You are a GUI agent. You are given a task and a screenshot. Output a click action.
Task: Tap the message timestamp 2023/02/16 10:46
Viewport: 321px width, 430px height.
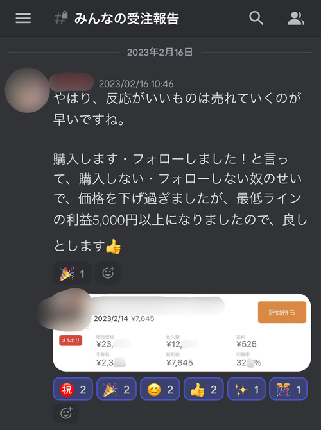(x=136, y=84)
